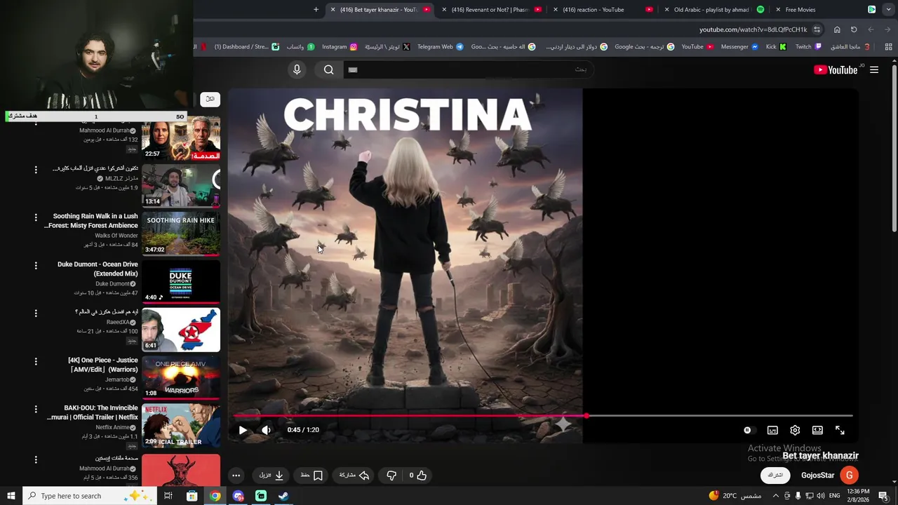Click the browser home icon
This screenshot has width=898, height=505.
pos(837,29)
